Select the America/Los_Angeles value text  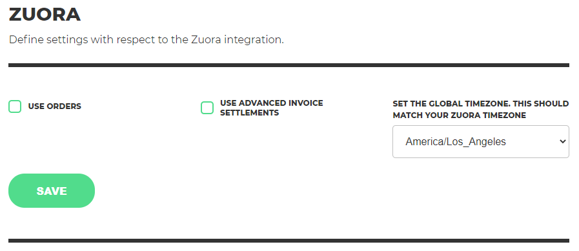coord(456,142)
